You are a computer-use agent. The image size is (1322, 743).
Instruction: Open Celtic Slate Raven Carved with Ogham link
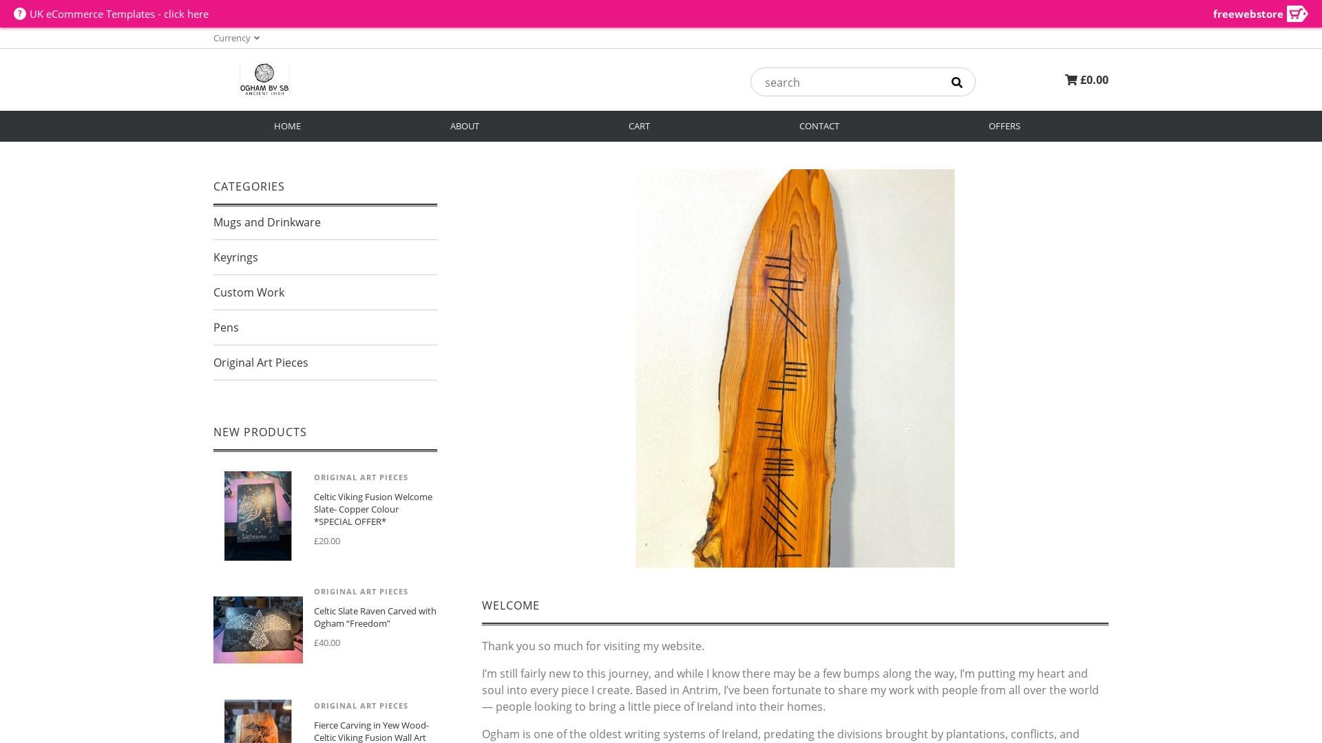[375, 617]
